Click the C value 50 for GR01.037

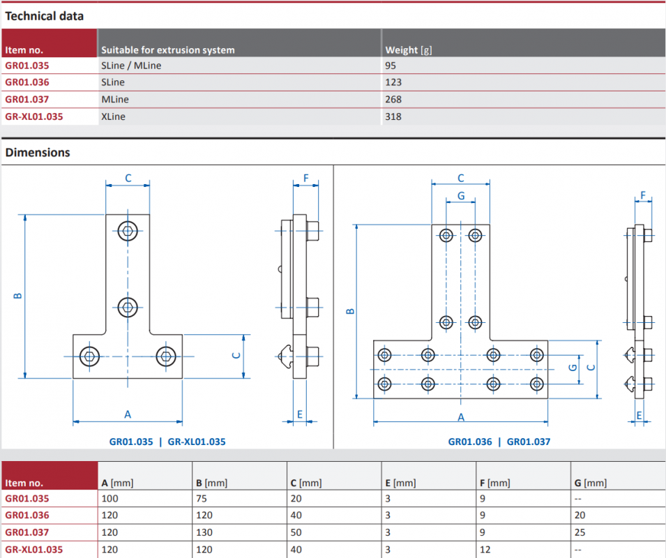pyautogui.click(x=296, y=532)
